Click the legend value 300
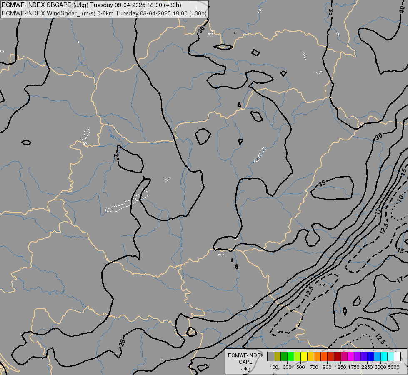 pyautogui.click(x=287, y=367)
